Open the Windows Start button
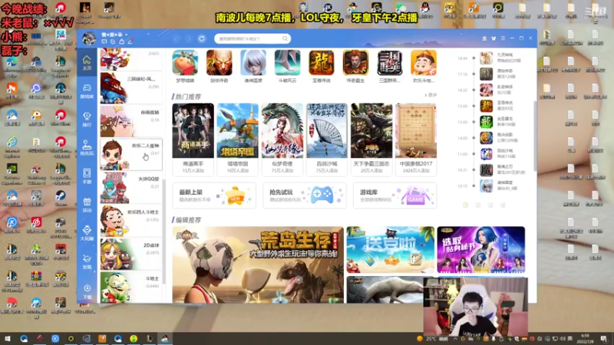This screenshot has height=345, width=614. point(7,338)
